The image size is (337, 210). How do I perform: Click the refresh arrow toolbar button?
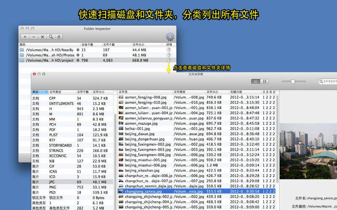click(59, 37)
